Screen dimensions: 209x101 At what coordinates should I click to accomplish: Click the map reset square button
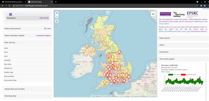point(57,21)
